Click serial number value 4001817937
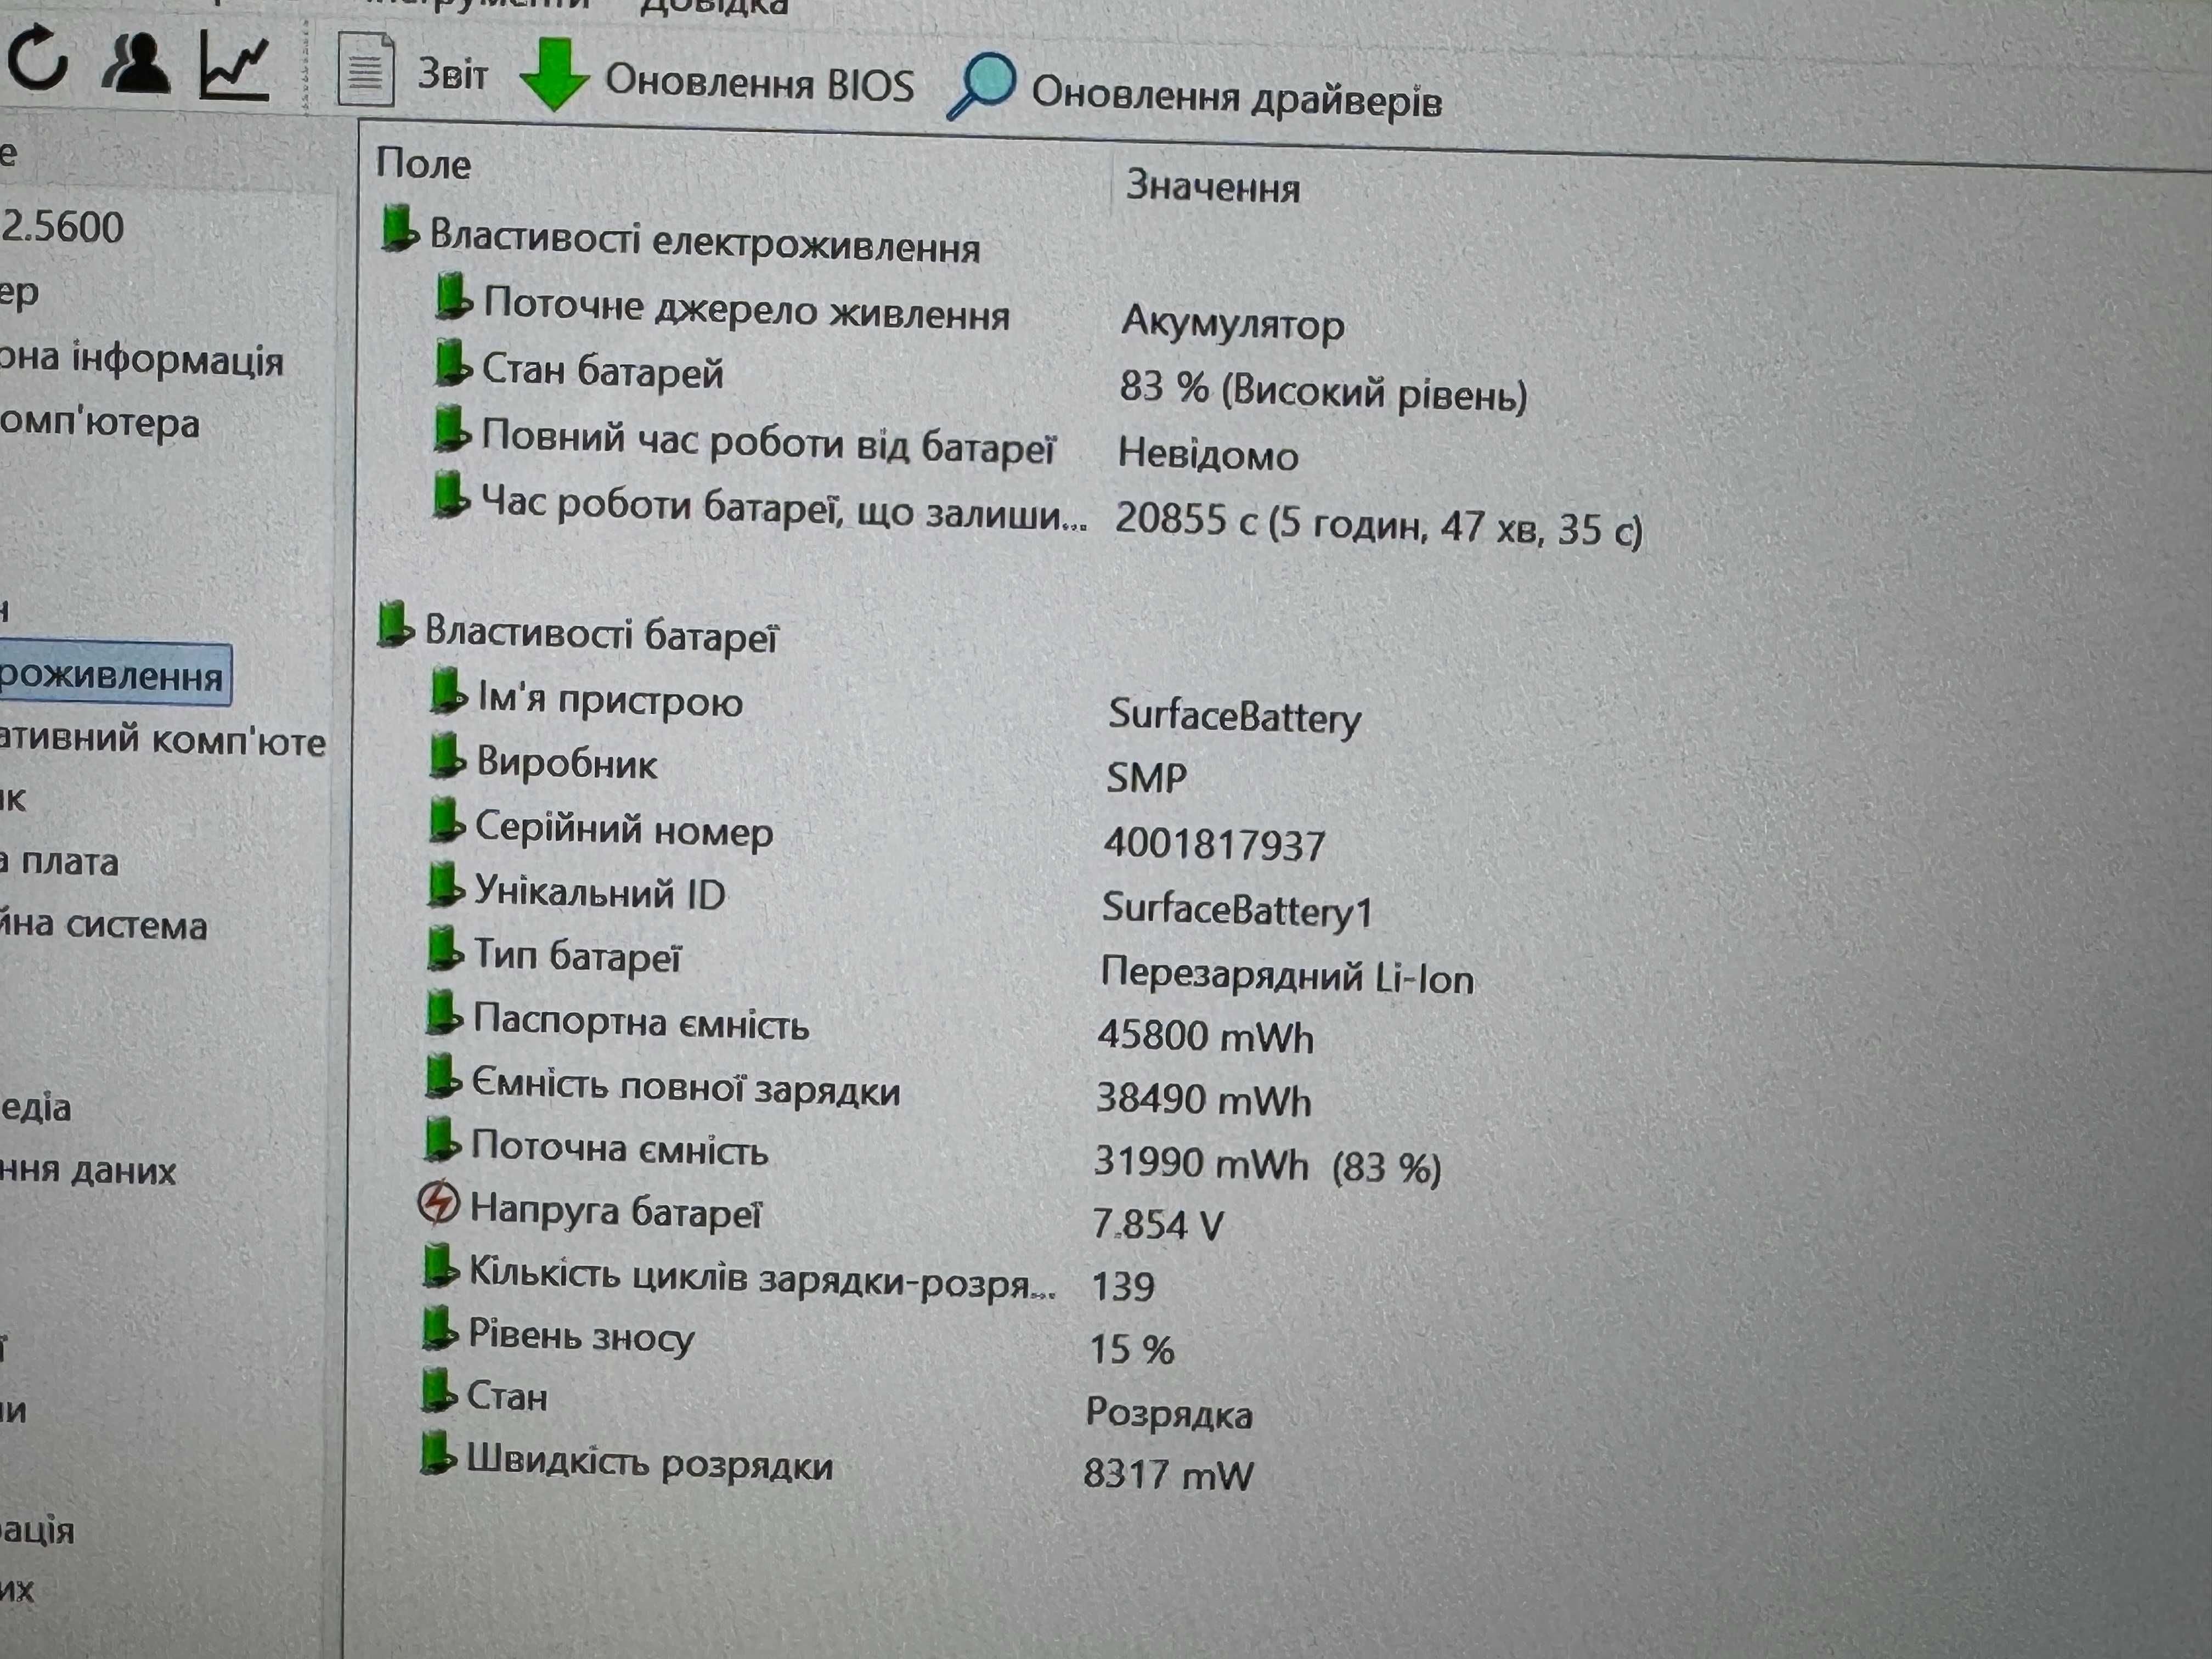 tap(1214, 845)
